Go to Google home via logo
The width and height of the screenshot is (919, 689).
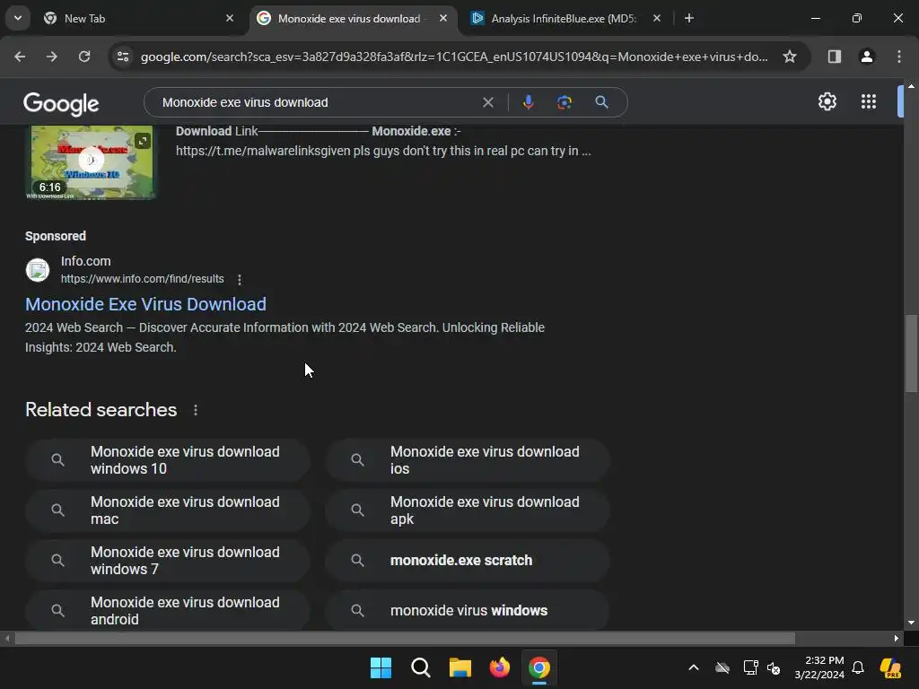(62, 104)
